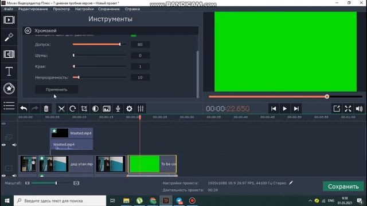
Task: Open the Filters magic wand tab
Action: pos(9,37)
